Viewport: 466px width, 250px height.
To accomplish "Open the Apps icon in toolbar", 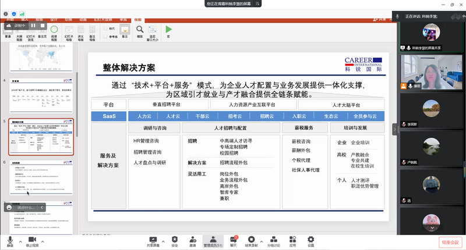I will tap(292, 240).
